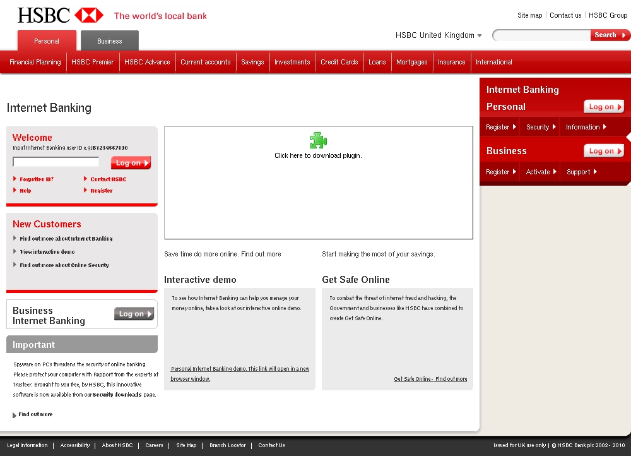Open Careers in the footer
The image size is (631, 456).
coord(154,445)
